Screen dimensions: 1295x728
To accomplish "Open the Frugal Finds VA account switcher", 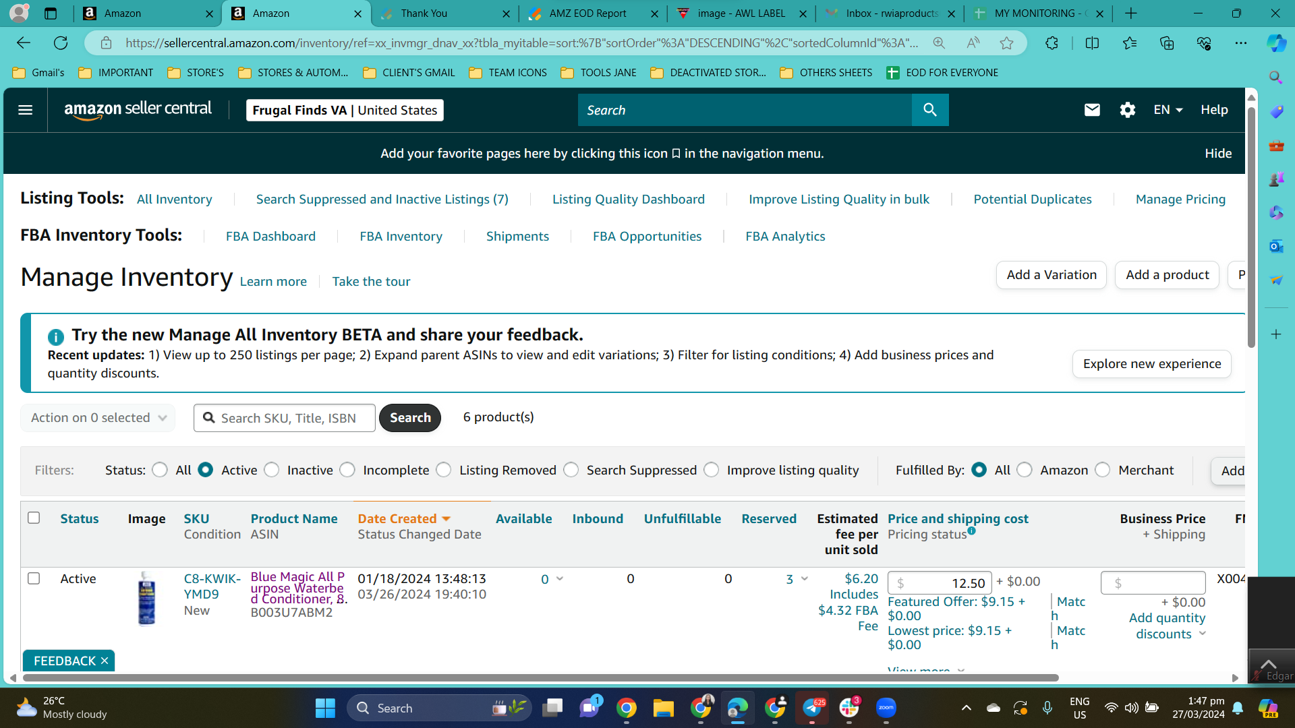I will 345,110.
